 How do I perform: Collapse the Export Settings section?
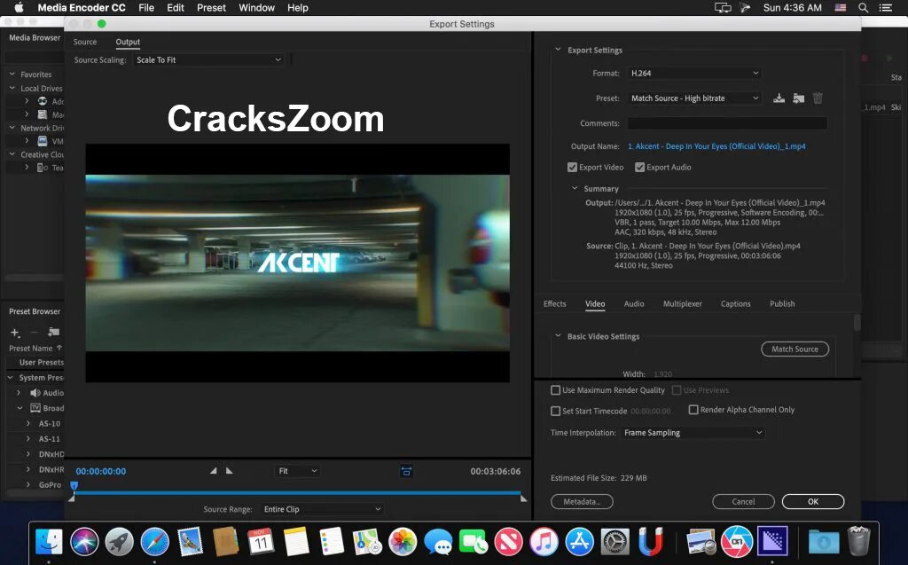(558, 50)
